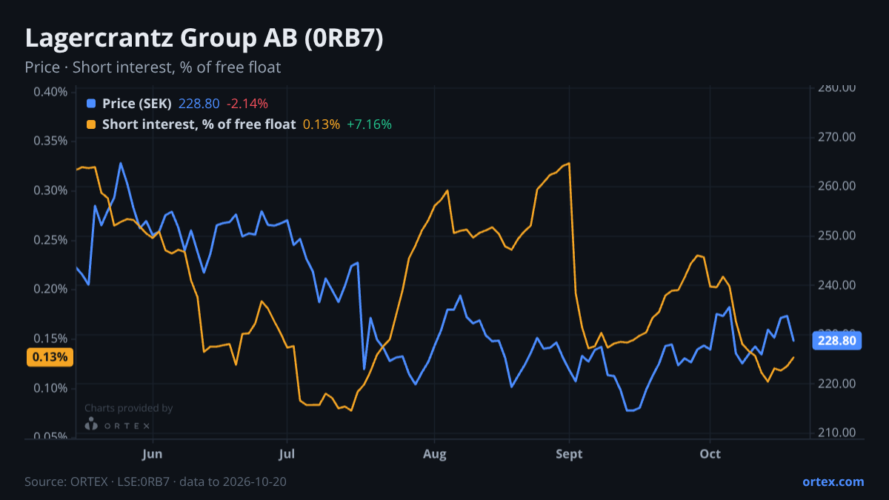Image resolution: width=889 pixels, height=500 pixels.
Task: Click the 0.15% left axis label
Action: coord(50,339)
